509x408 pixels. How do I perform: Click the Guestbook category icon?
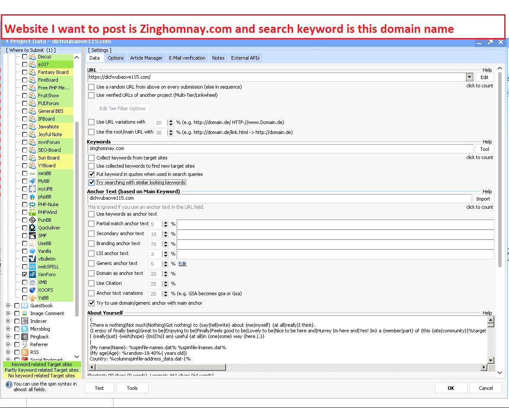(25, 306)
